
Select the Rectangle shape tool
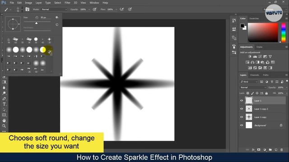pyautogui.click(x=4, y=115)
